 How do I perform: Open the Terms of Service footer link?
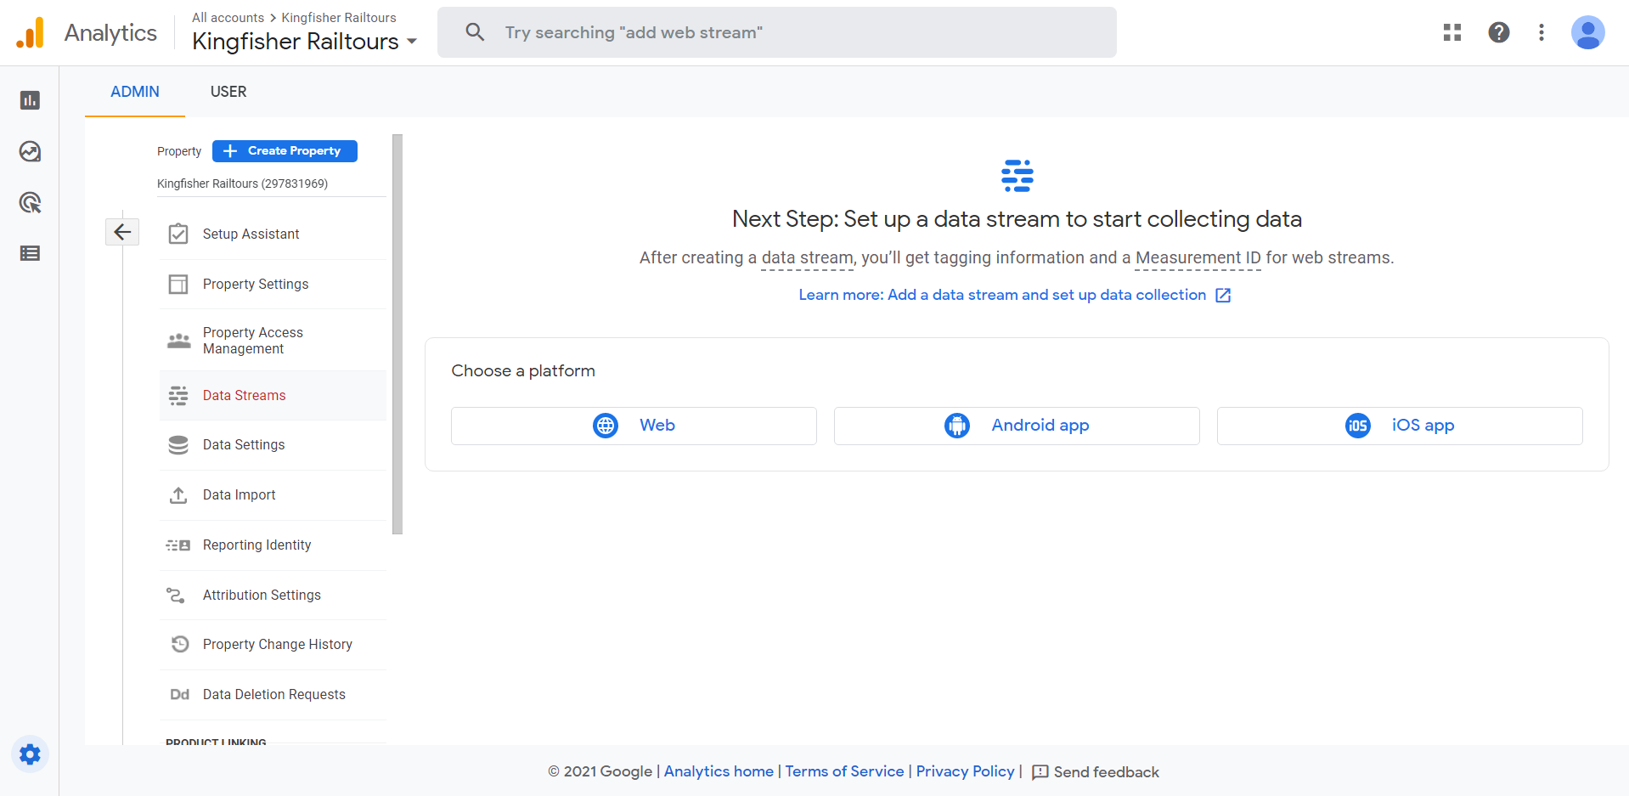[x=844, y=771]
